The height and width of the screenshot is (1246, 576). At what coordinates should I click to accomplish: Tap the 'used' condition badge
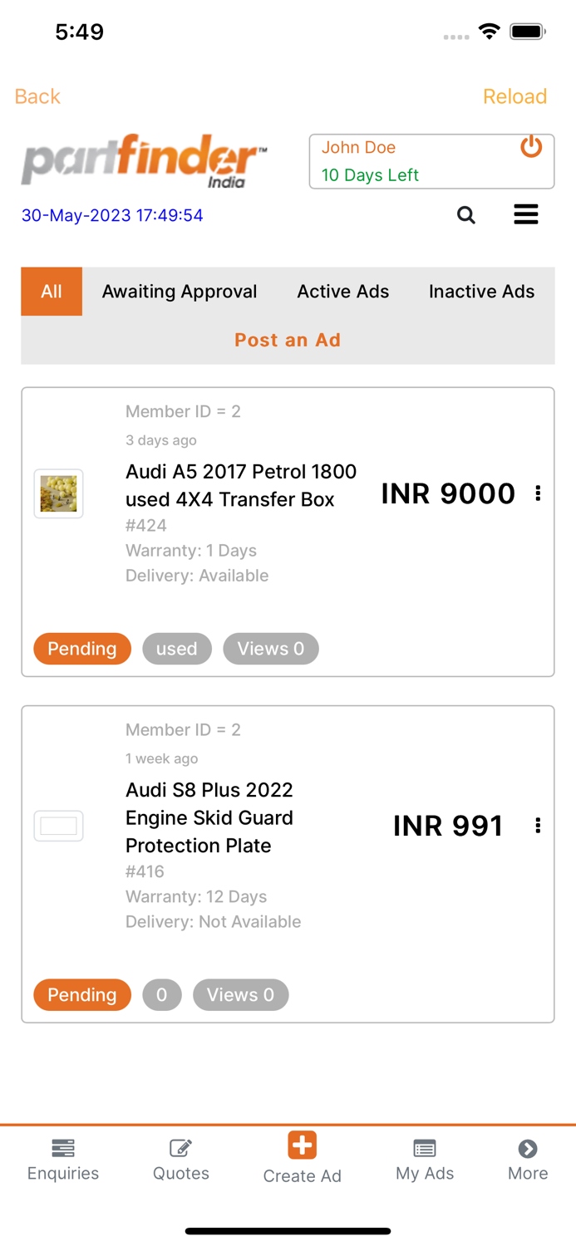pyautogui.click(x=177, y=648)
